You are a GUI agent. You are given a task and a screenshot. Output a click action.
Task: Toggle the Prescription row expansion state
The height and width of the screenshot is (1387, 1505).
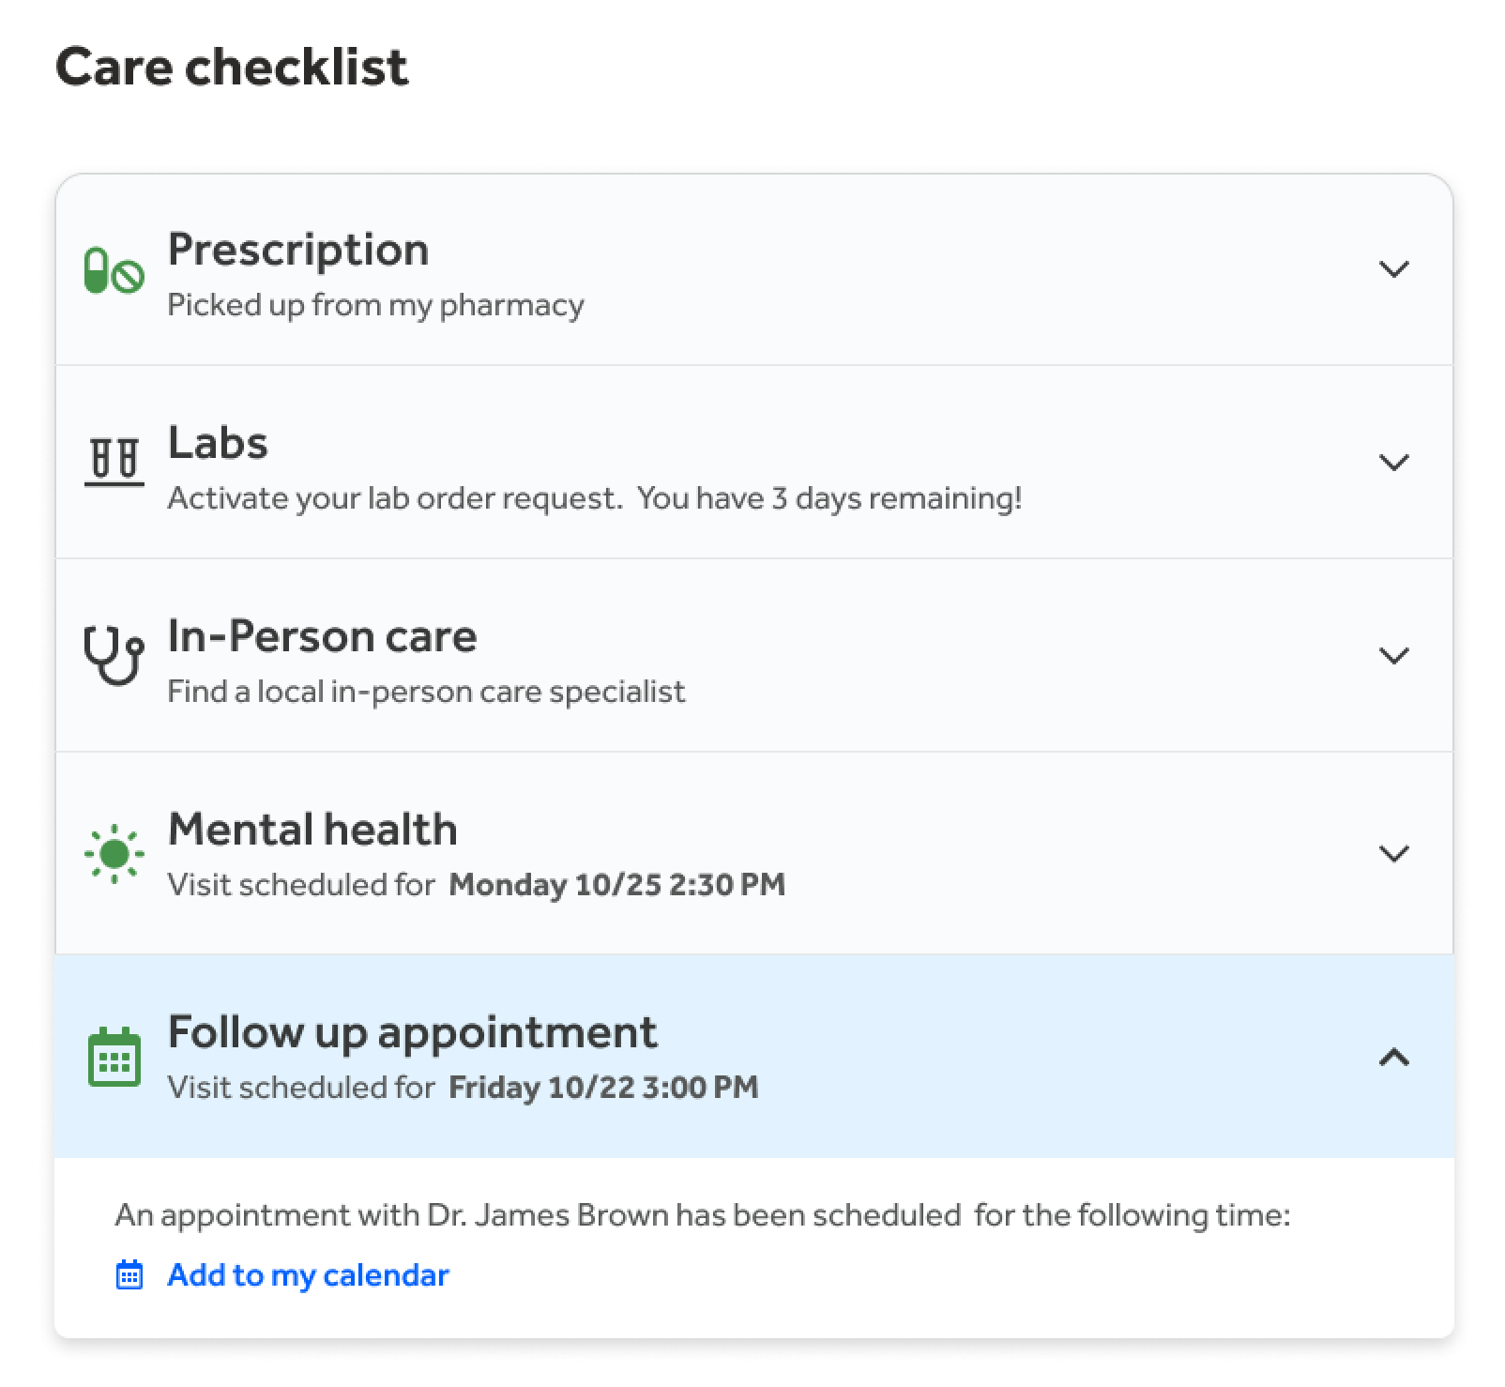(1395, 269)
